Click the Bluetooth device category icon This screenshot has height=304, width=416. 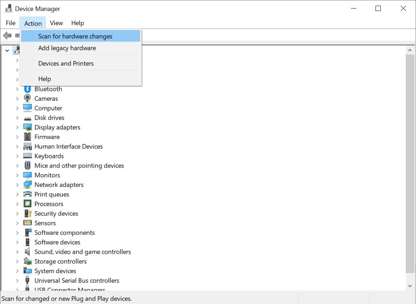[27, 89]
